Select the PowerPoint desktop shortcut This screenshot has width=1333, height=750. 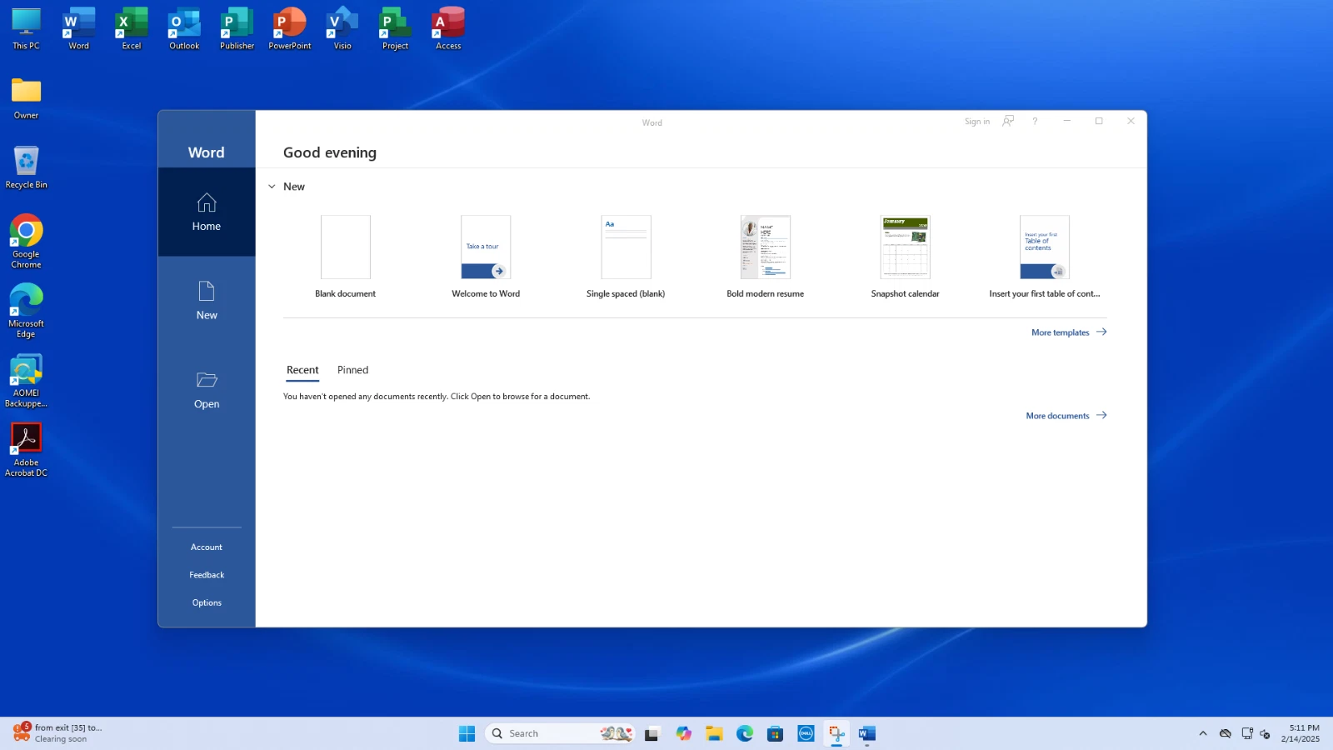click(x=290, y=29)
